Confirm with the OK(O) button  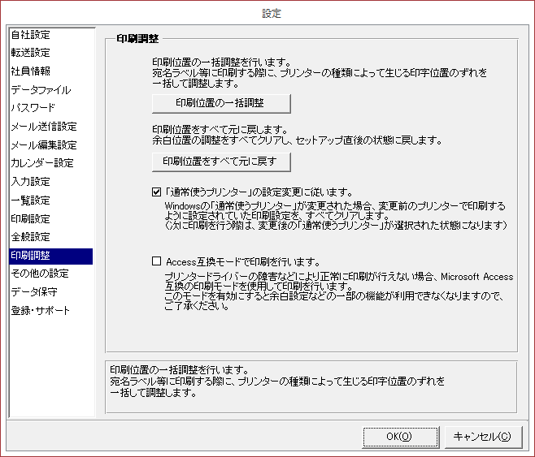click(400, 437)
